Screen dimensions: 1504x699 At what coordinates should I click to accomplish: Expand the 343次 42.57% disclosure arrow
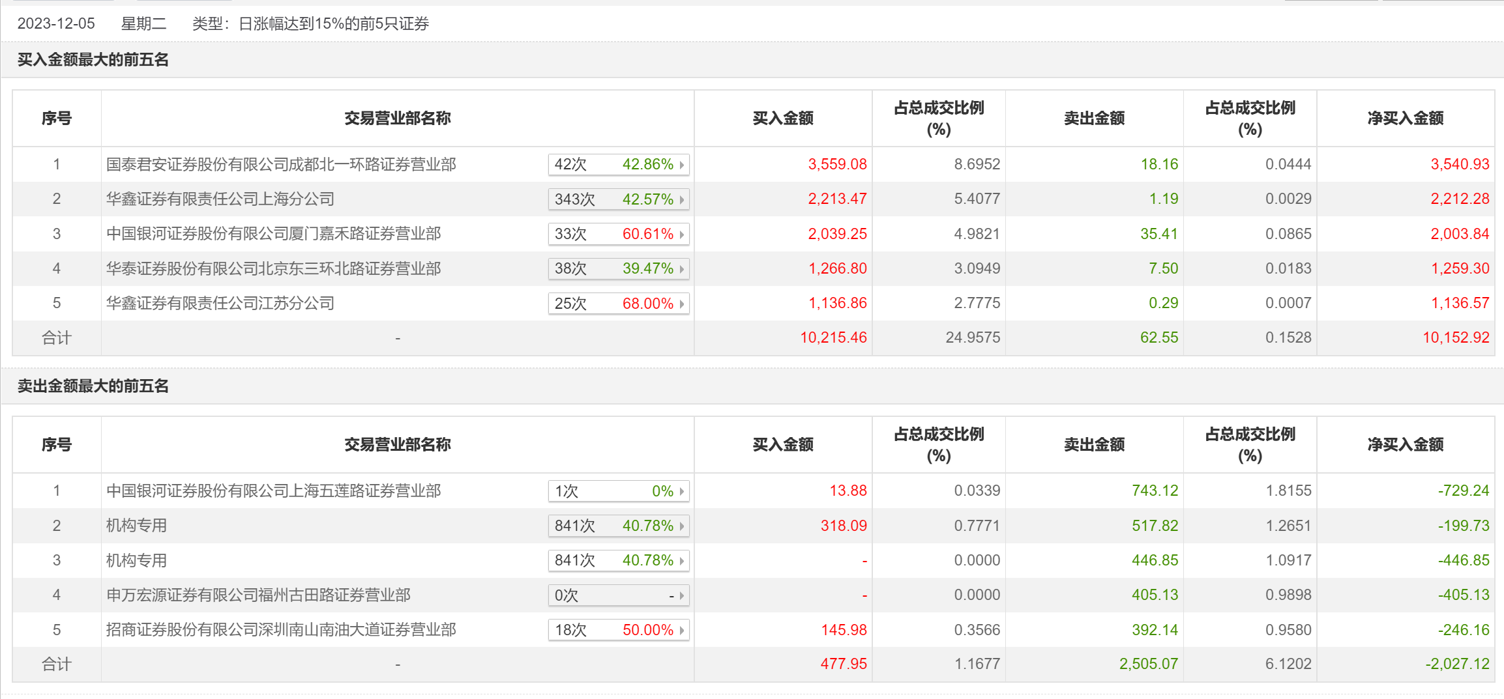click(x=682, y=199)
